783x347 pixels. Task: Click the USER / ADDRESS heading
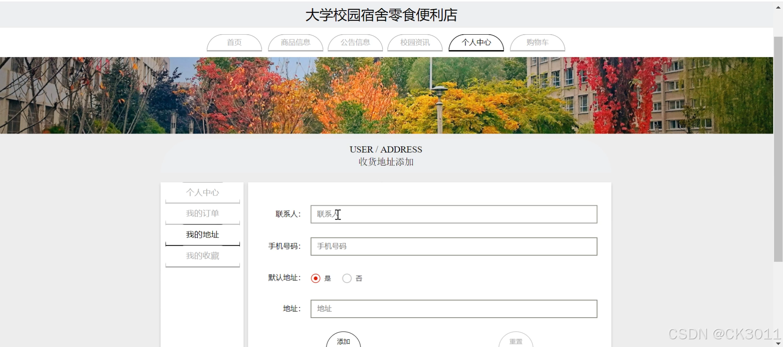(386, 149)
